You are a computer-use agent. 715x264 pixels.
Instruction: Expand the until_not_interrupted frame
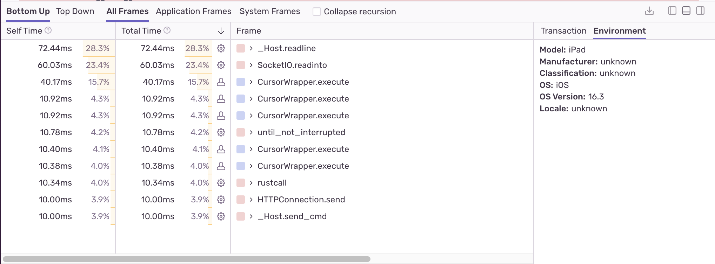point(251,132)
